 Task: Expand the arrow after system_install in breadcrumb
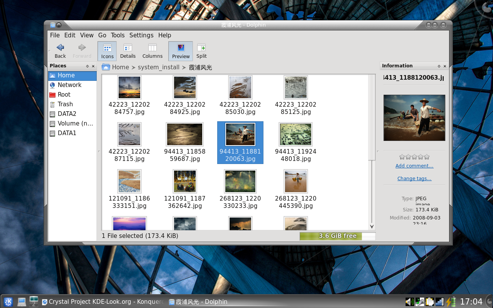184,67
